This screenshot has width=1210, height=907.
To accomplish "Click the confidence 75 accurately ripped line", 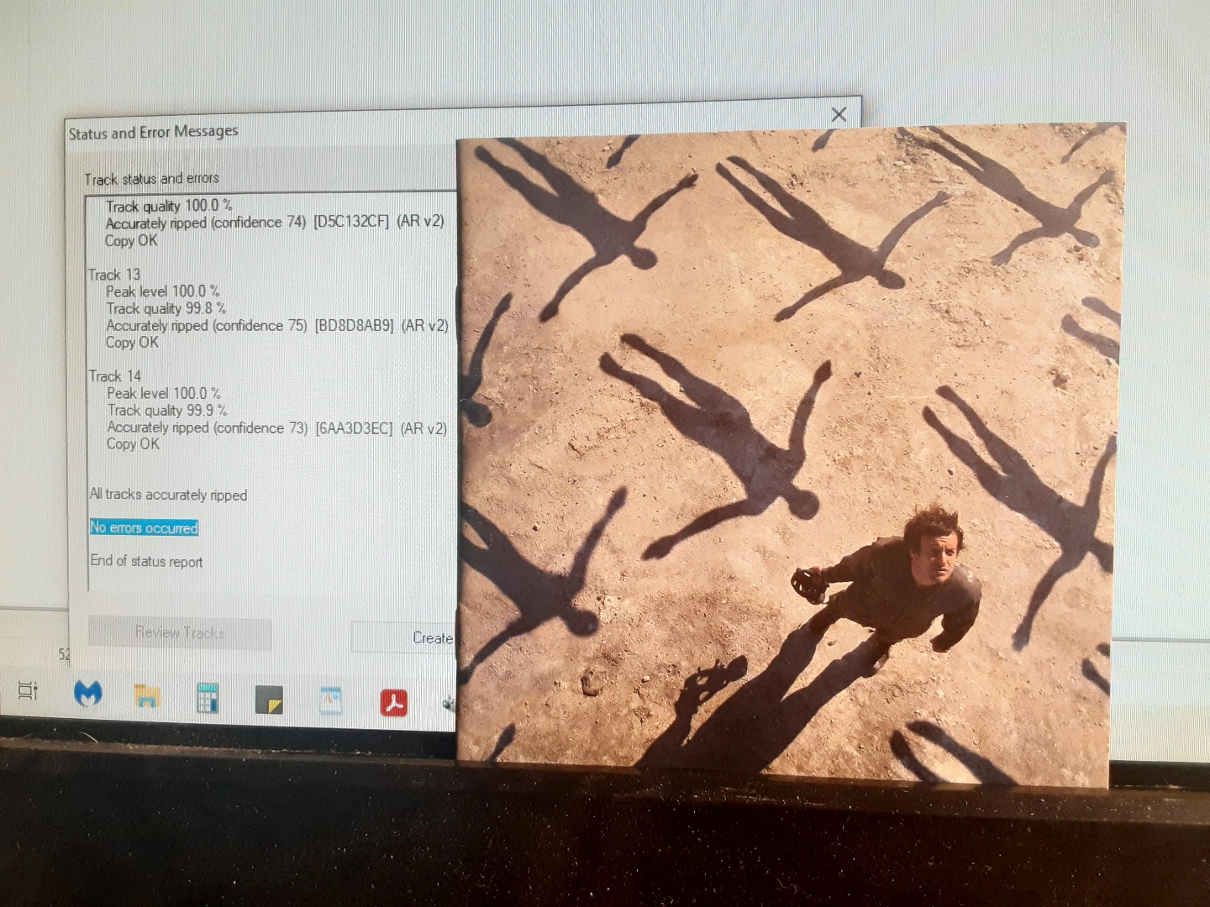I will (x=276, y=325).
